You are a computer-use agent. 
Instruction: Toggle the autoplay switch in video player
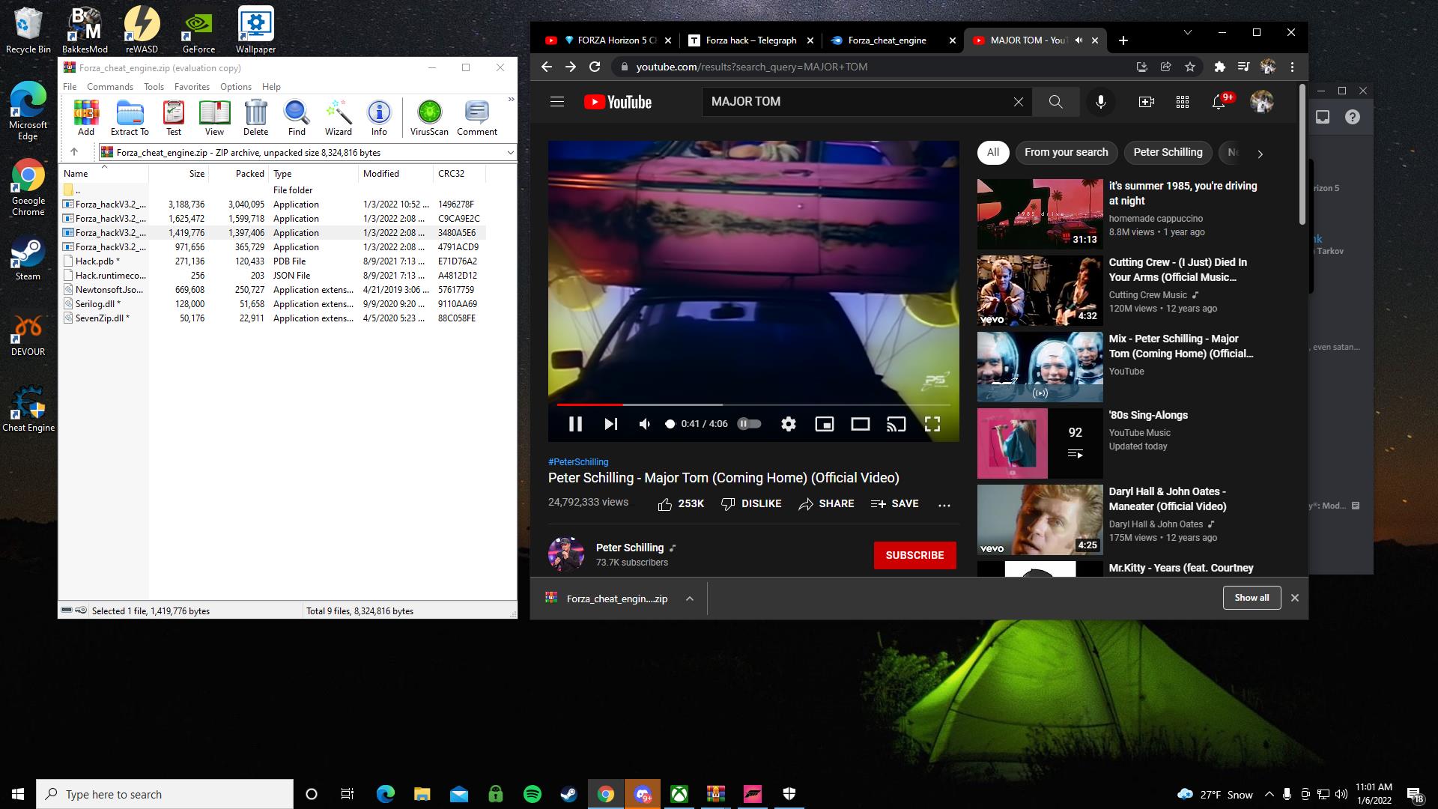pyautogui.click(x=749, y=424)
